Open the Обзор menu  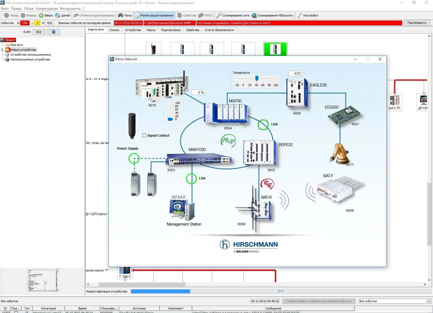[29, 9]
